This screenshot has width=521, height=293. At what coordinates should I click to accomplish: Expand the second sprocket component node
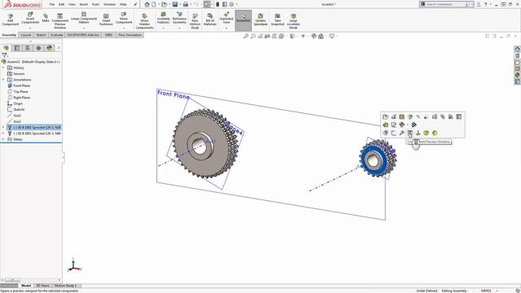pyautogui.click(x=3, y=133)
